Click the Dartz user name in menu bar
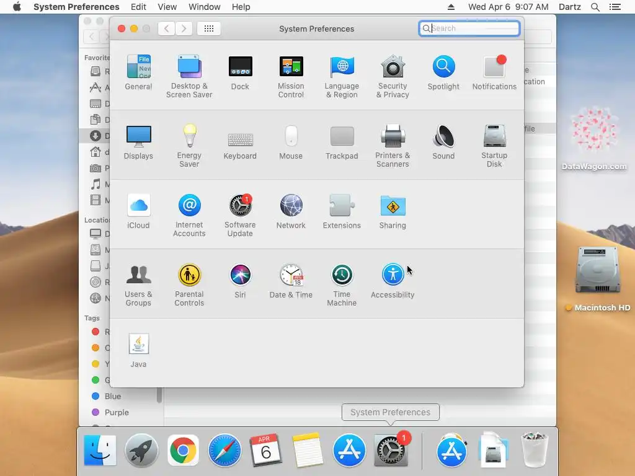Viewport: 635px width, 476px height. click(x=570, y=7)
